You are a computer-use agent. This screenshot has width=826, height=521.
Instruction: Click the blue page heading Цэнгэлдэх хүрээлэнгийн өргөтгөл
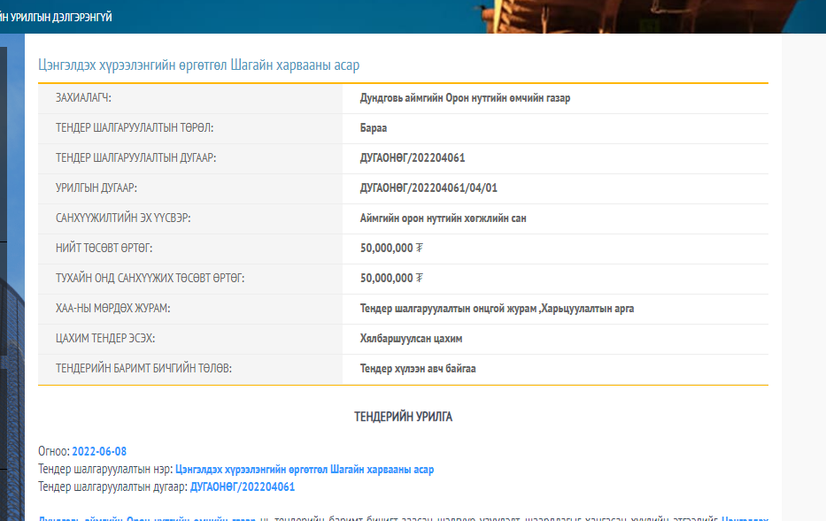(198, 65)
